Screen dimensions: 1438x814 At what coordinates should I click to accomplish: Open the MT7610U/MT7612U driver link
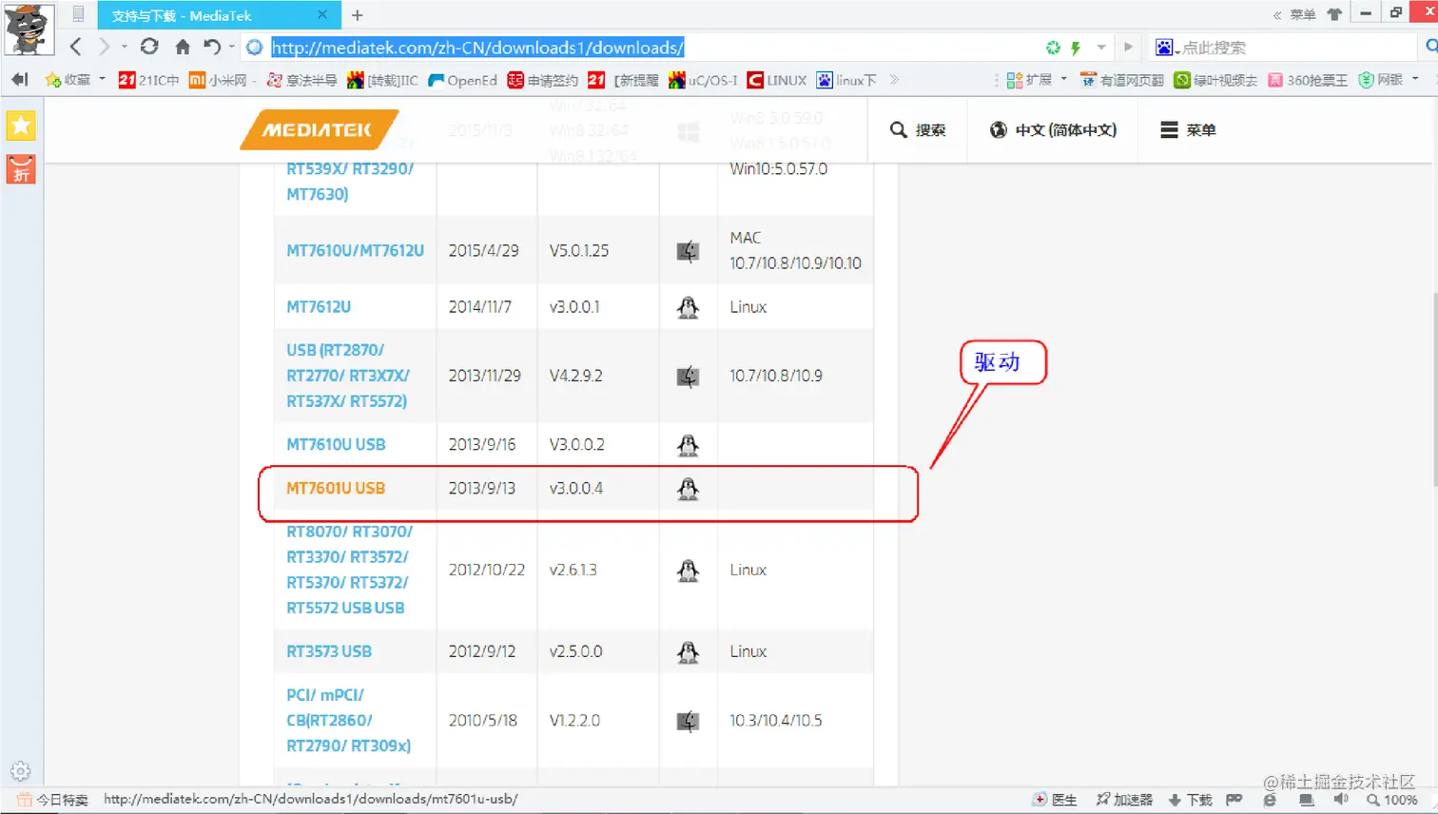click(355, 250)
